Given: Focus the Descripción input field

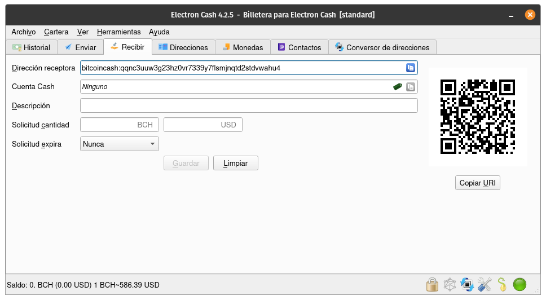Looking at the screenshot, I should [249, 105].
